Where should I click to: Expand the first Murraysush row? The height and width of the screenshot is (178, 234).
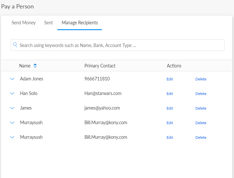12,123
